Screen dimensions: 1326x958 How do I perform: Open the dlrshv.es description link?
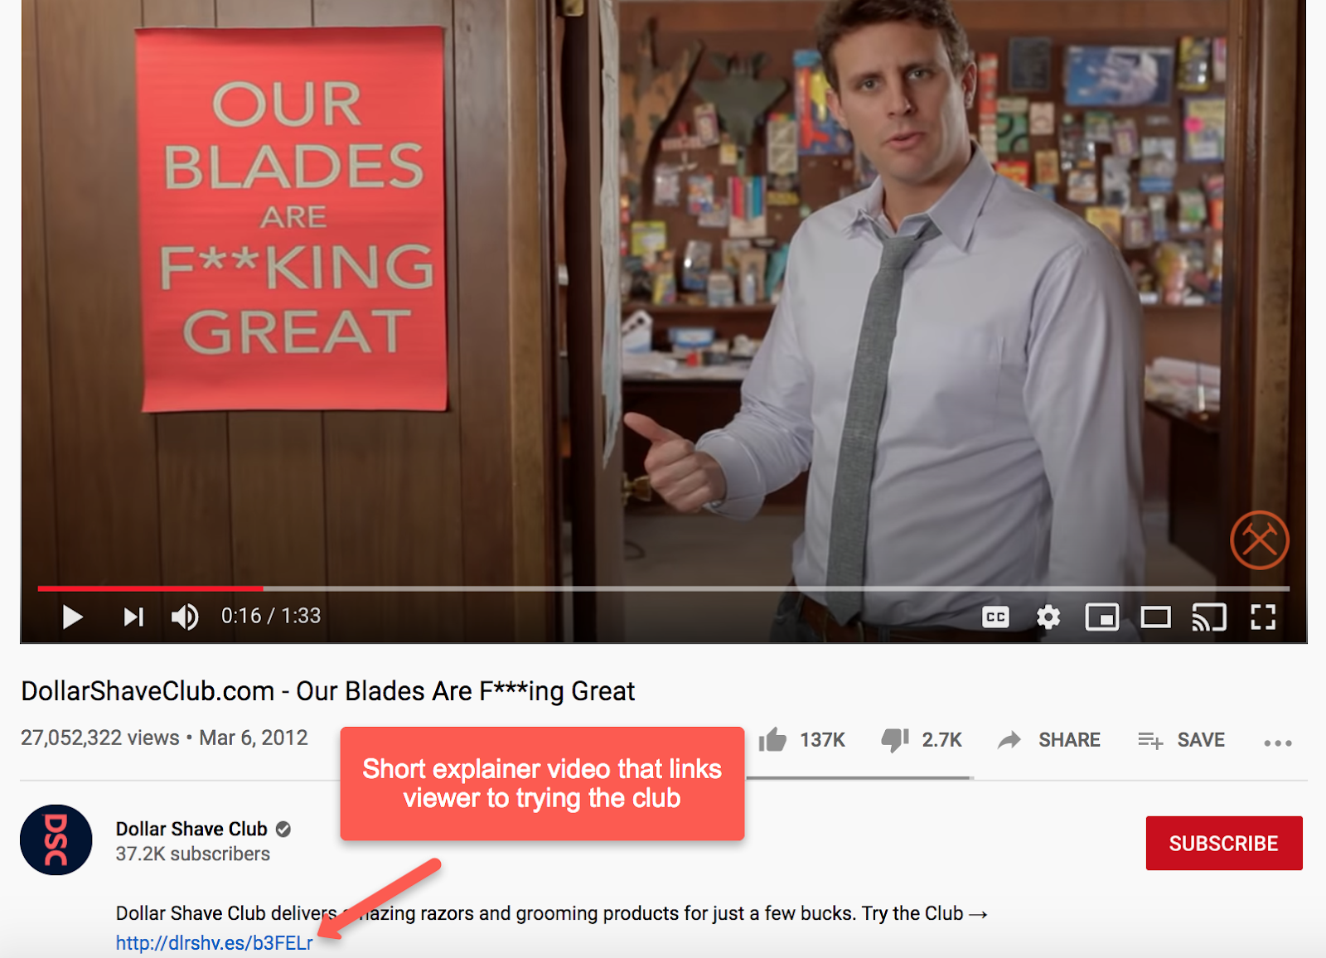point(215,943)
